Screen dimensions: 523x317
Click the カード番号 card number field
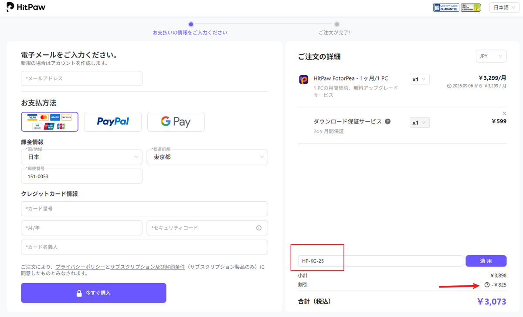144,209
